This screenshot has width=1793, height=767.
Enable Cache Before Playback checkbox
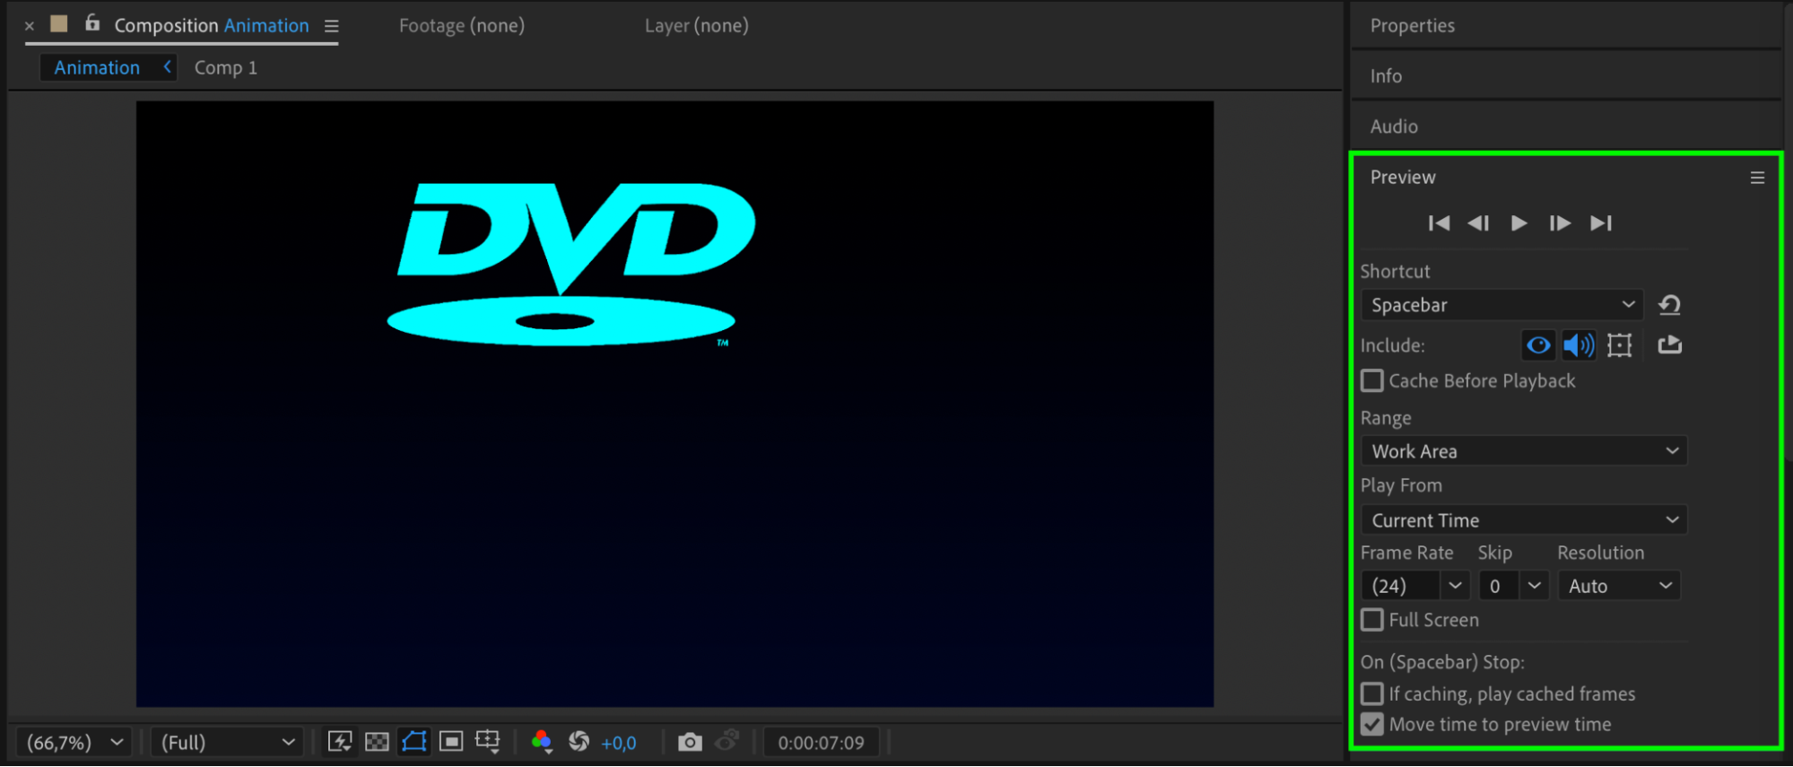(1372, 381)
